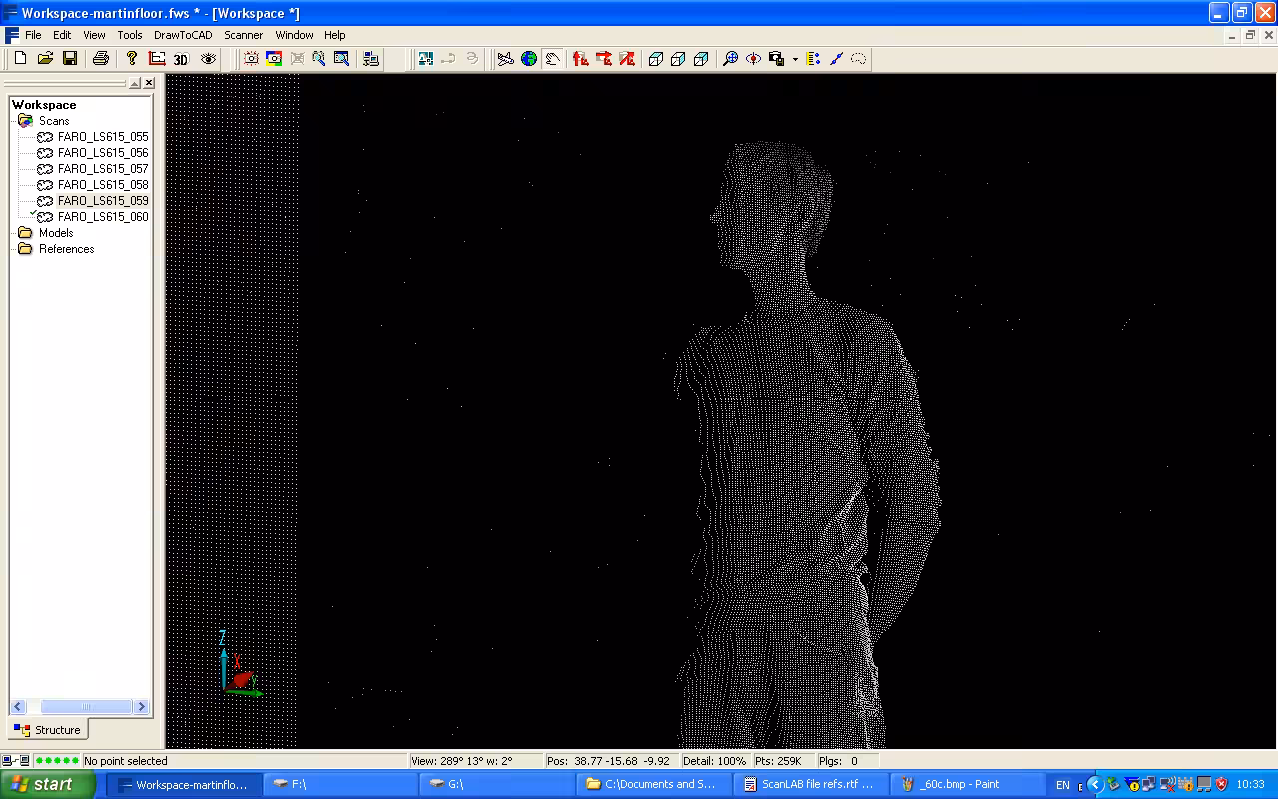Click the eye visibility toolbar icon
1278x799 pixels.
pyautogui.click(x=208, y=59)
